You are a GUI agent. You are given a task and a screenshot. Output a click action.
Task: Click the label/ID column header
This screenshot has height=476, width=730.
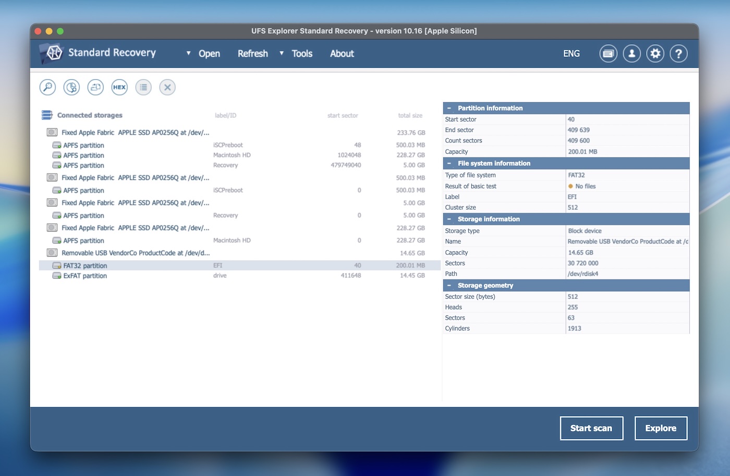tap(225, 115)
